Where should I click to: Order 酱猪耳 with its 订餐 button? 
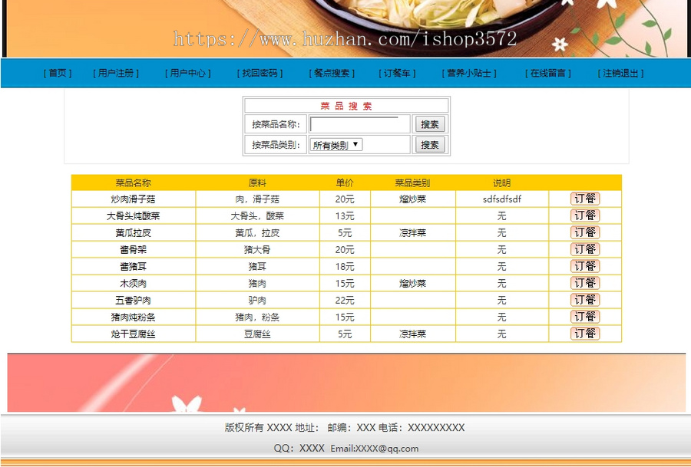(x=585, y=266)
